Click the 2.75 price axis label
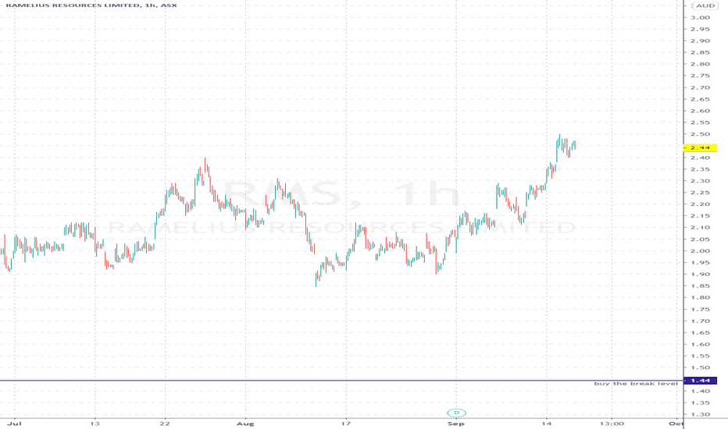 [700, 76]
